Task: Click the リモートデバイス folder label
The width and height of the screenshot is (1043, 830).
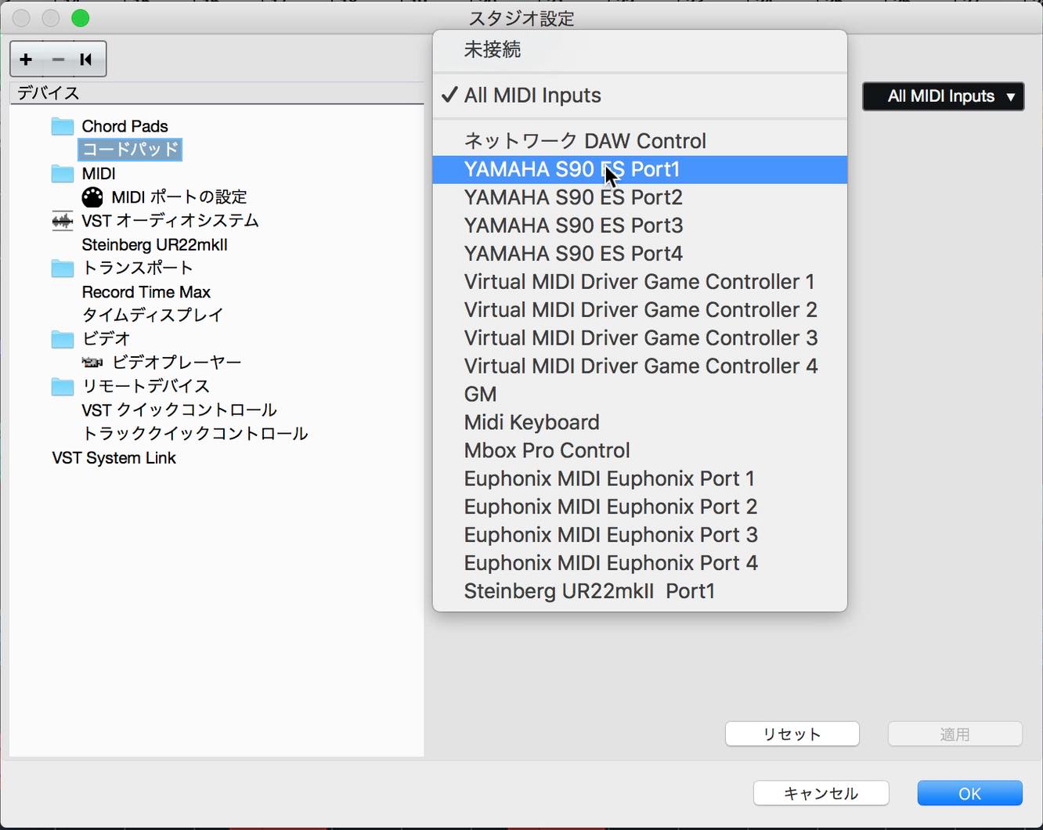Action: tap(146, 386)
